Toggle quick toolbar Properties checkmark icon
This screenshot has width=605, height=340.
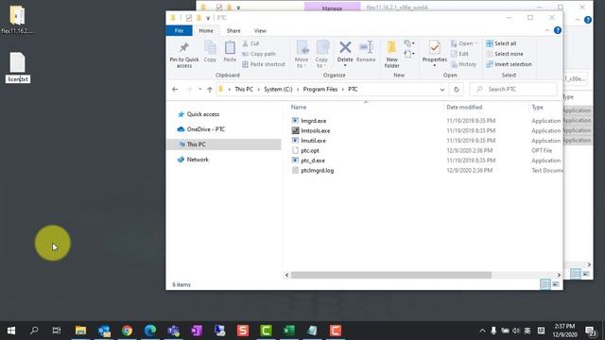pyautogui.click(x=189, y=18)
